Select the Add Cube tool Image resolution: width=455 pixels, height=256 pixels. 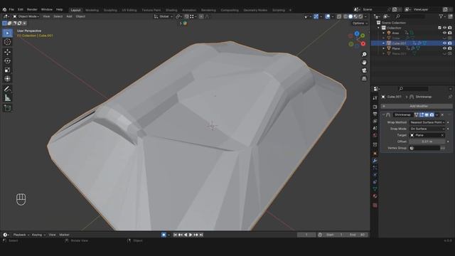coord(7,108)
